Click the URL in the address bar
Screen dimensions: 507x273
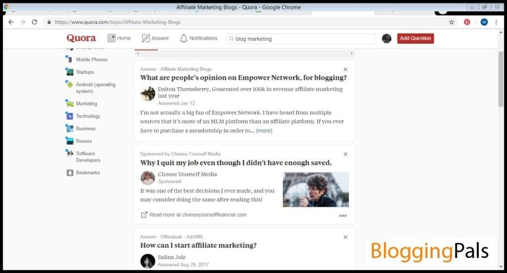(x=118, y=22)
